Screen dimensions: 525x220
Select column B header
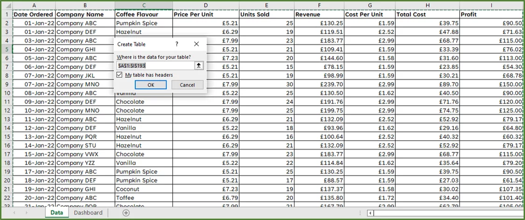tap(85, 5)
